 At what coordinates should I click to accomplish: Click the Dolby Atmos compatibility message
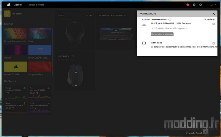pyautogui.click(x=184, y=47)
